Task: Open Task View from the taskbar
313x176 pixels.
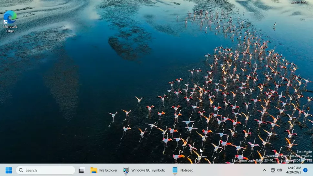Action: pyautogui.click(x=81, y=170)
